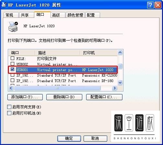Enable 启用双向支持 checkbox
163x145 pixels.
pos(9,107)
